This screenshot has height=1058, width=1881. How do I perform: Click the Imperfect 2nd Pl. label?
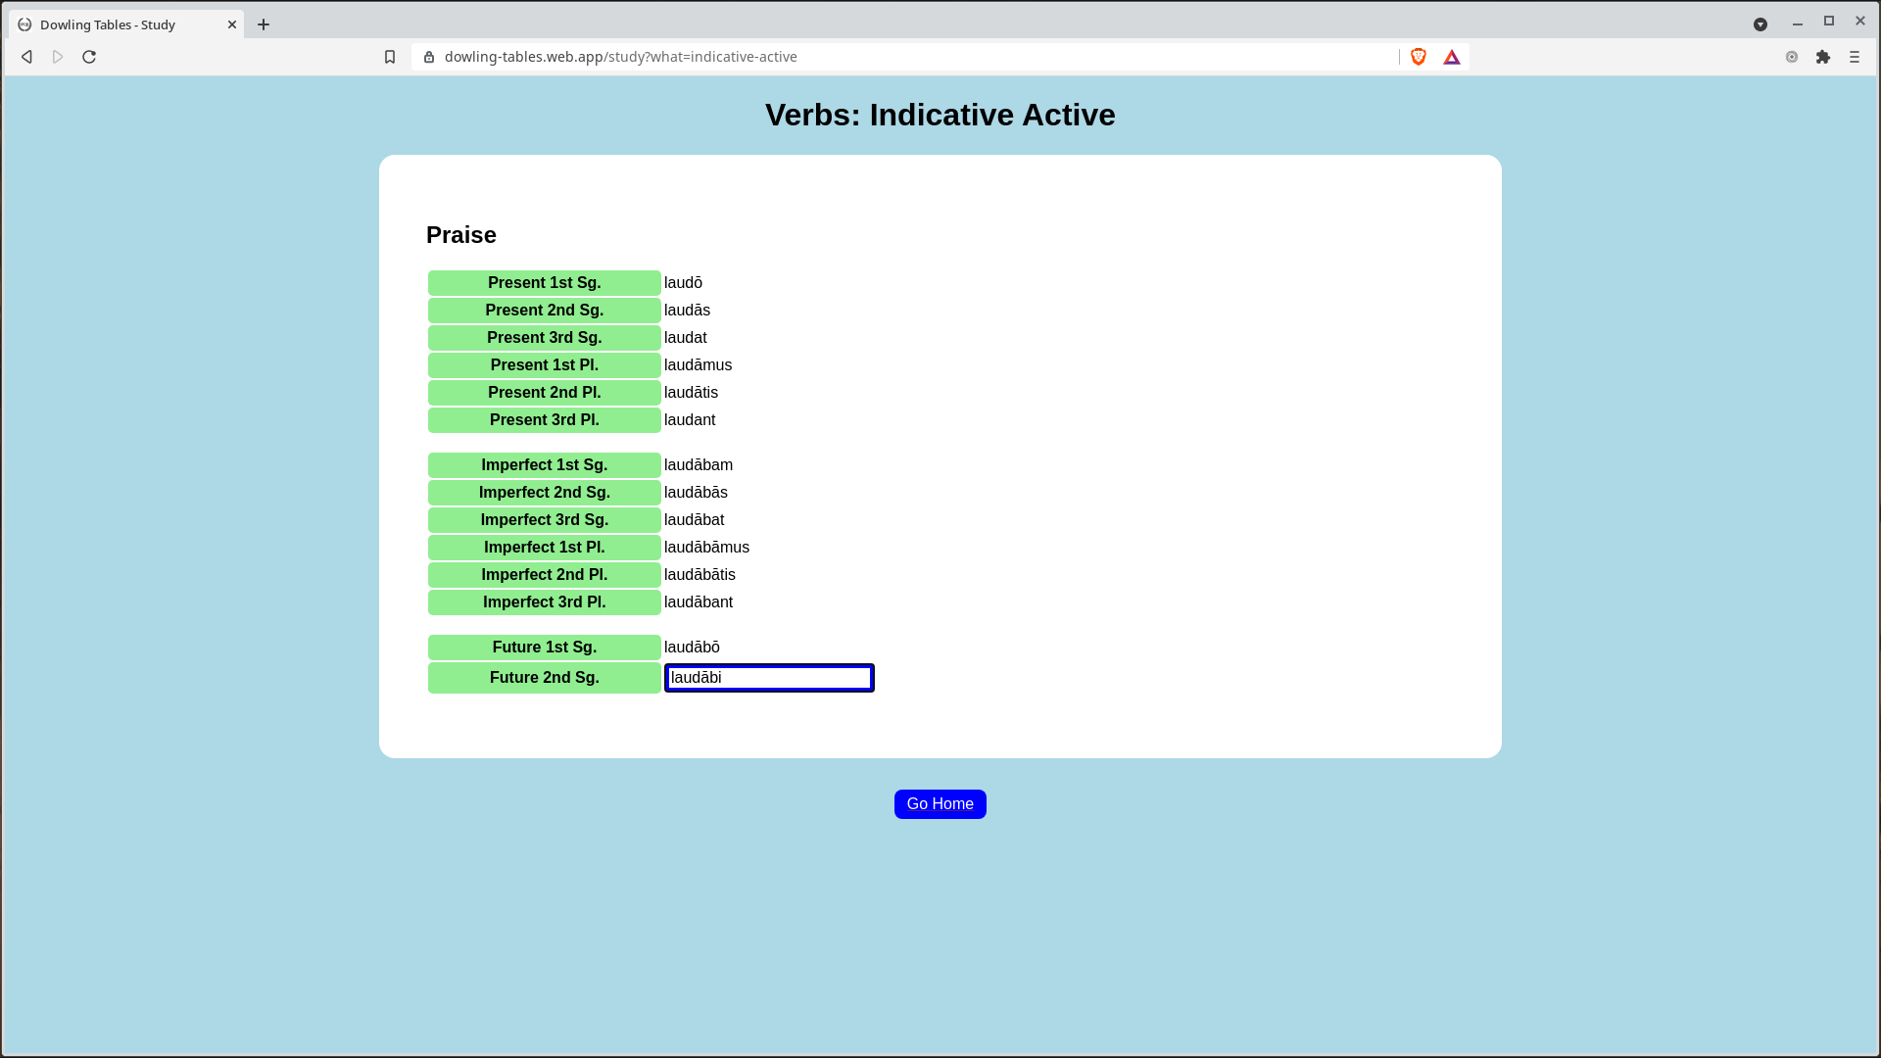(545, 575)
